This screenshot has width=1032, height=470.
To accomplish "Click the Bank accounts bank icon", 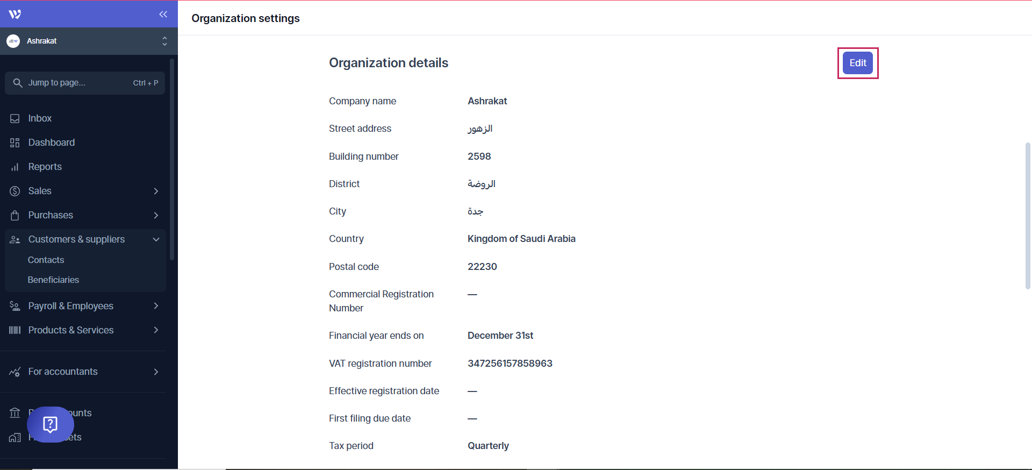I will coord(15,412).
